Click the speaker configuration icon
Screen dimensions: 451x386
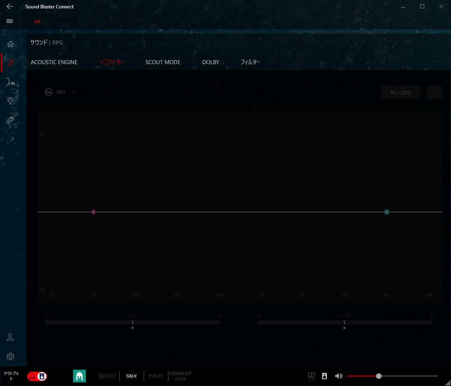click(x=324, y=376)
